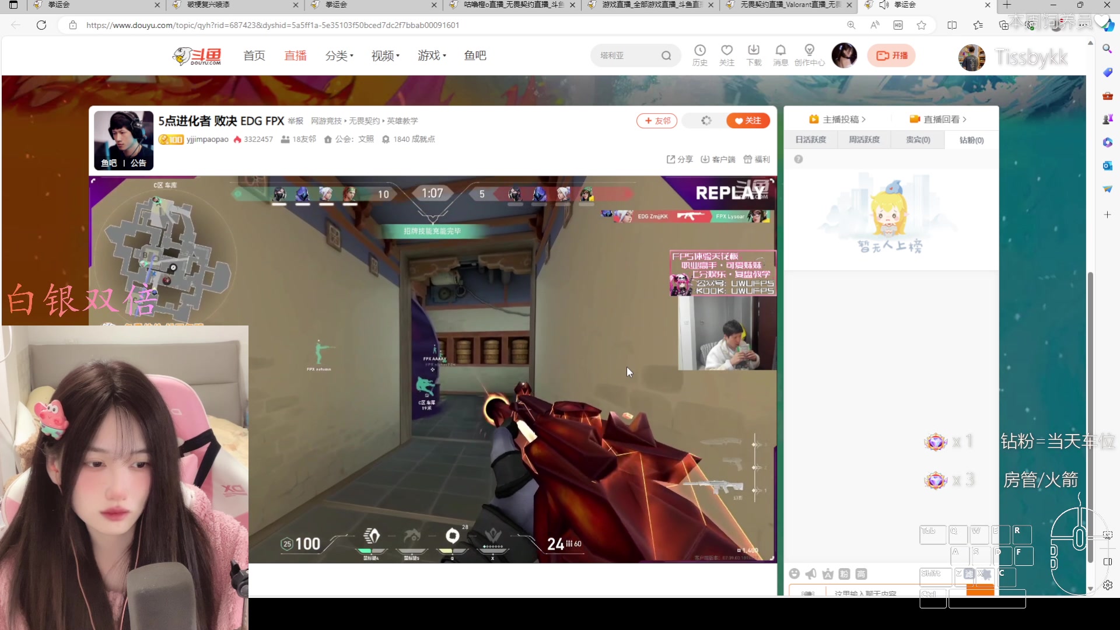This screenshot has height=630, width=1120.
Task: Expand the 游戏 dropdown menu
Action: coord(432,55)
